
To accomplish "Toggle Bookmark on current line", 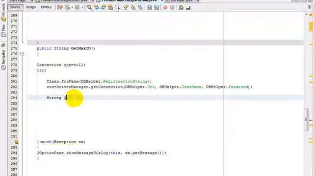I will tap(140, 8).
